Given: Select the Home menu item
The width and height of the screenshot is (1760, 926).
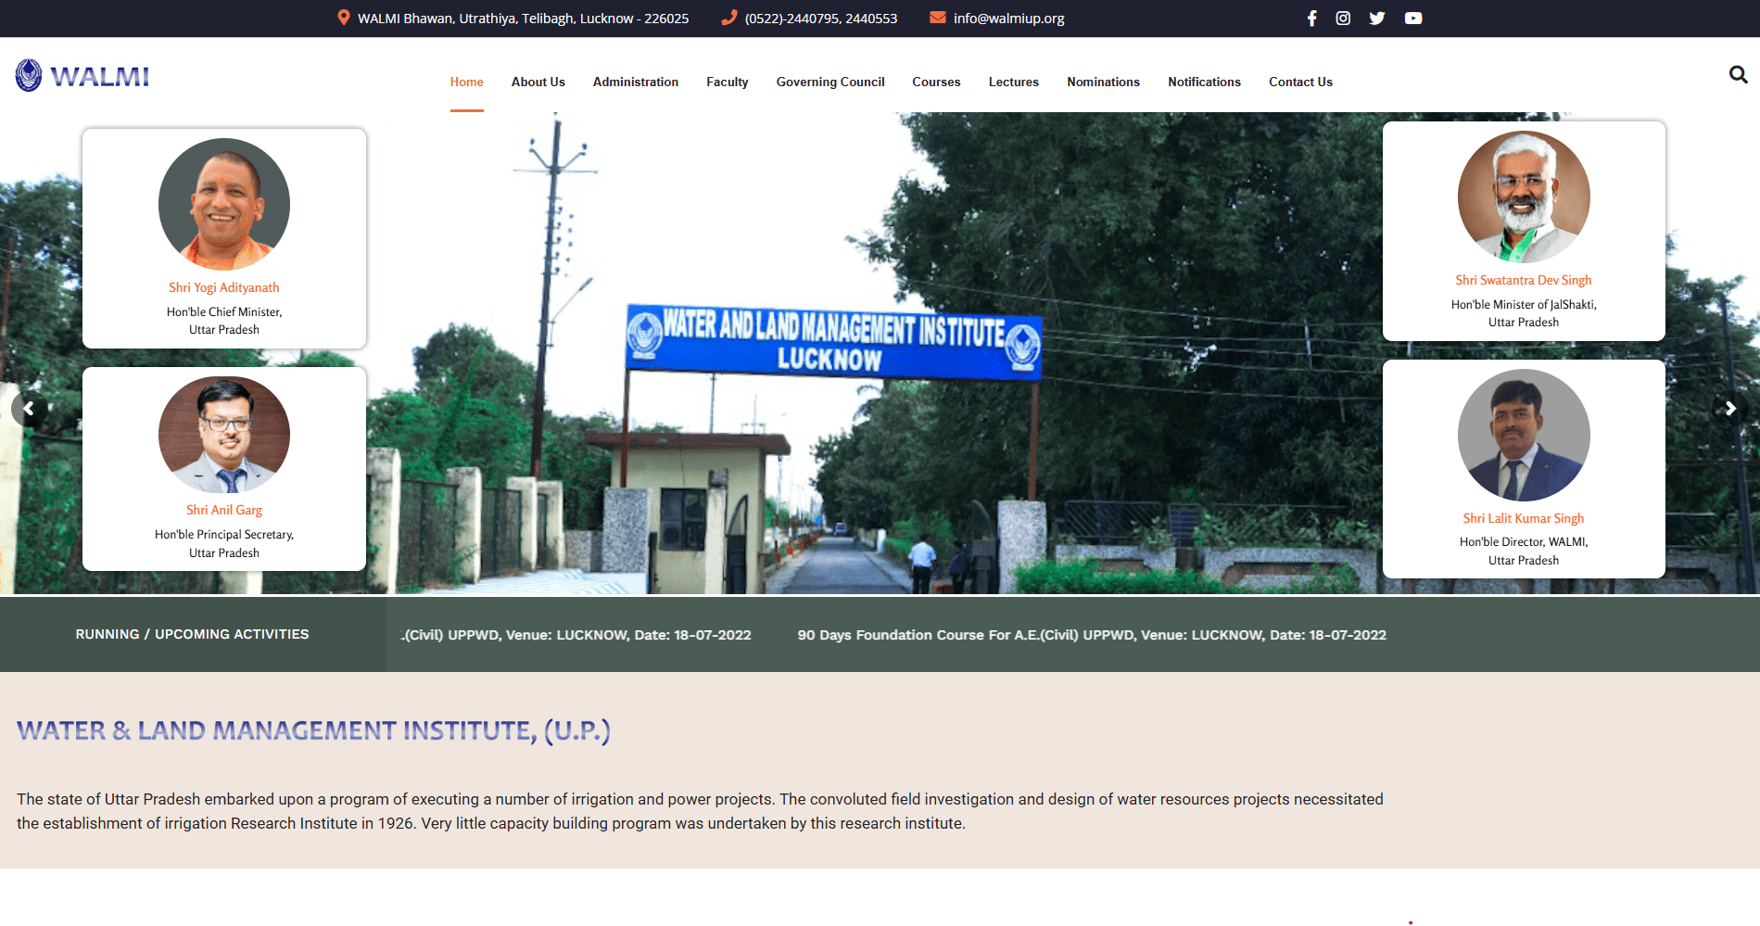Looking at the screenshot, I should click(x=467, y=82).
